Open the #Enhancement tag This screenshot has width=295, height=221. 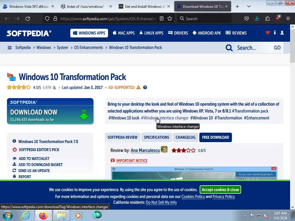pos(256,118)
